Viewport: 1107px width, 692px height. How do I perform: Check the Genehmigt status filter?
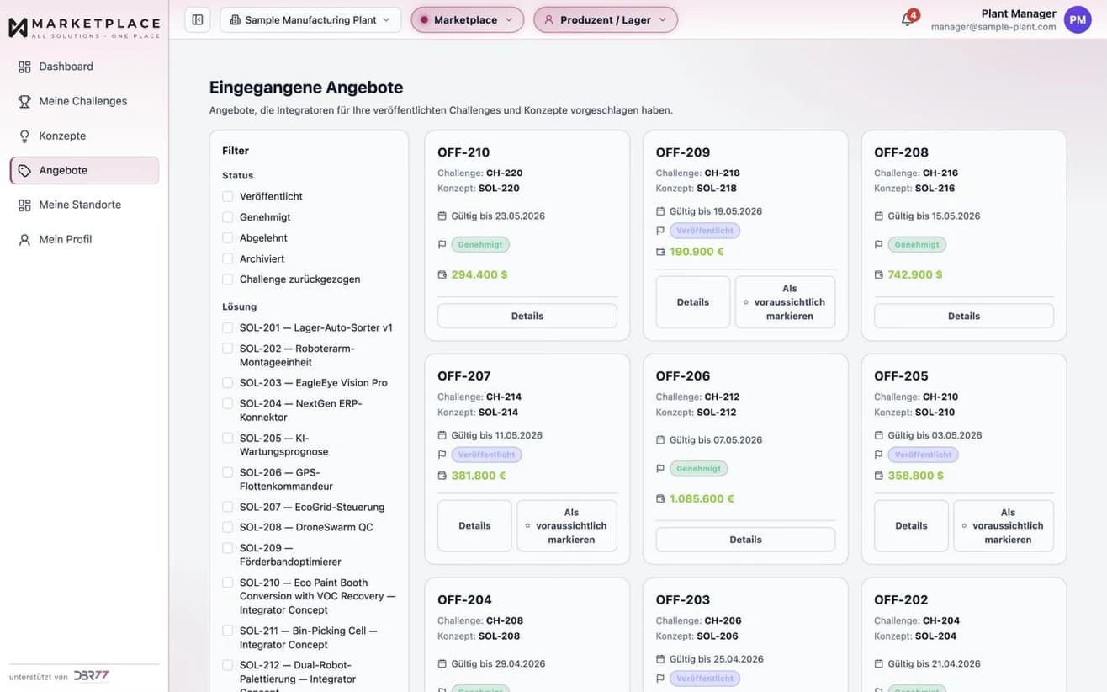click(x=227, y=217)
